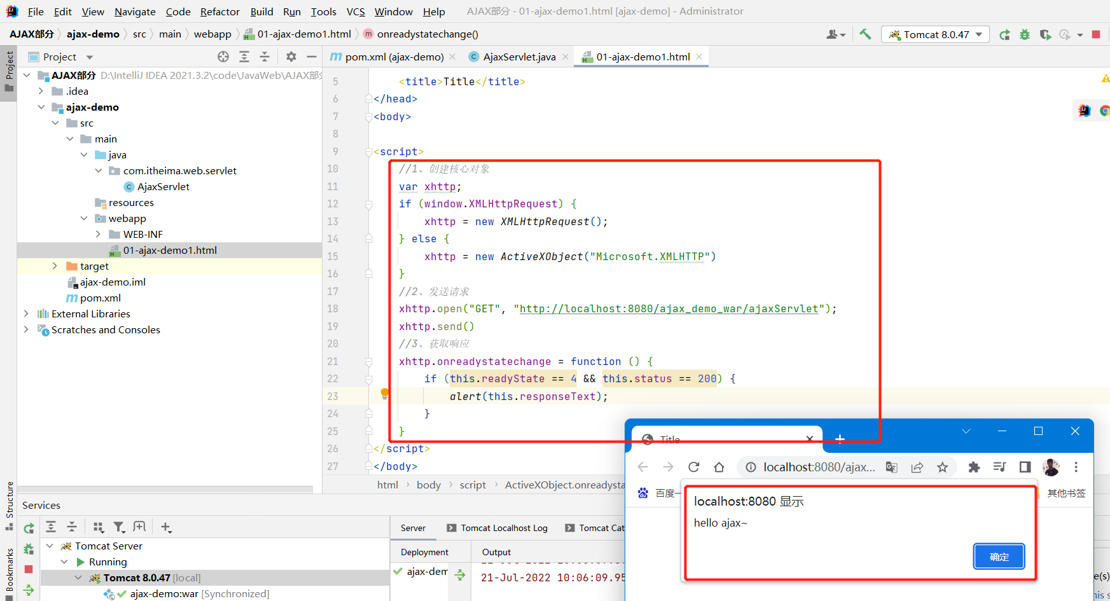Click the intention light bulb on line 23
1110x601 pixels.
[384, 393]
